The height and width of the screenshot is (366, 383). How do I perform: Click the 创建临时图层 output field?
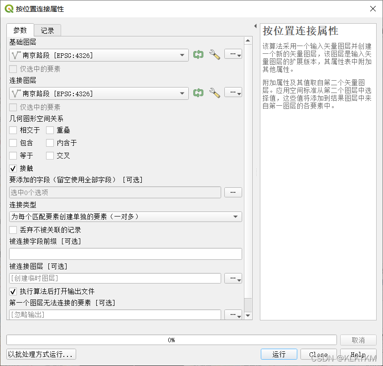pyautogui.click(x=115, y=278)
